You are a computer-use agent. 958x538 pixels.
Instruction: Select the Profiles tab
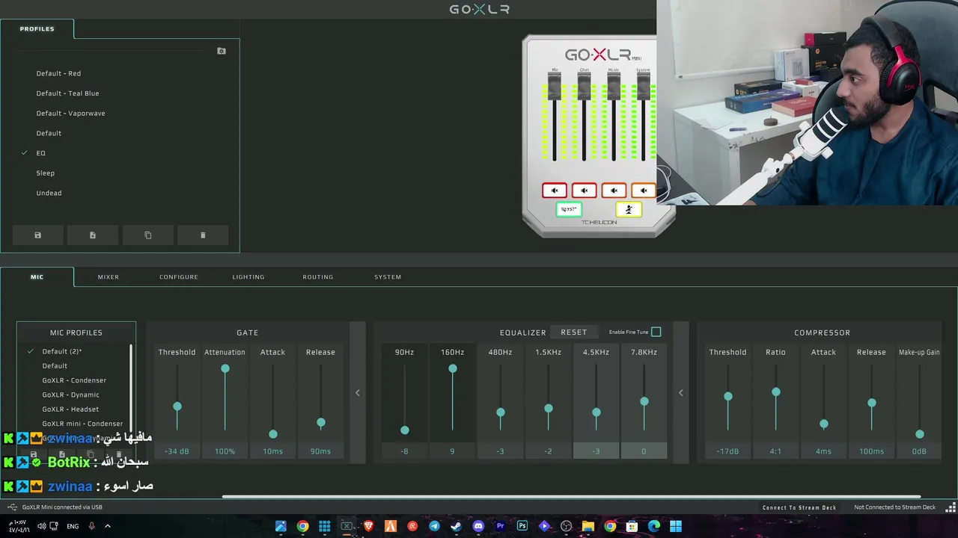37,29
